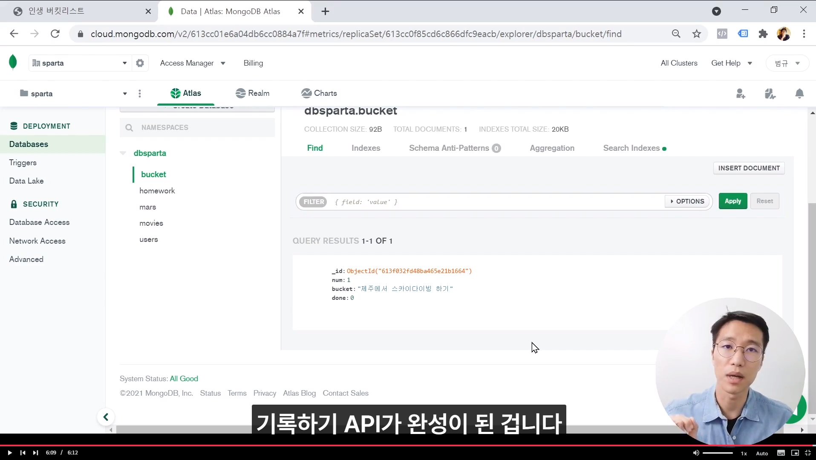The height and width of the screenshot is (460, 816).
Task: Click the Chrome profile avatar
Action: pos(784,34)
